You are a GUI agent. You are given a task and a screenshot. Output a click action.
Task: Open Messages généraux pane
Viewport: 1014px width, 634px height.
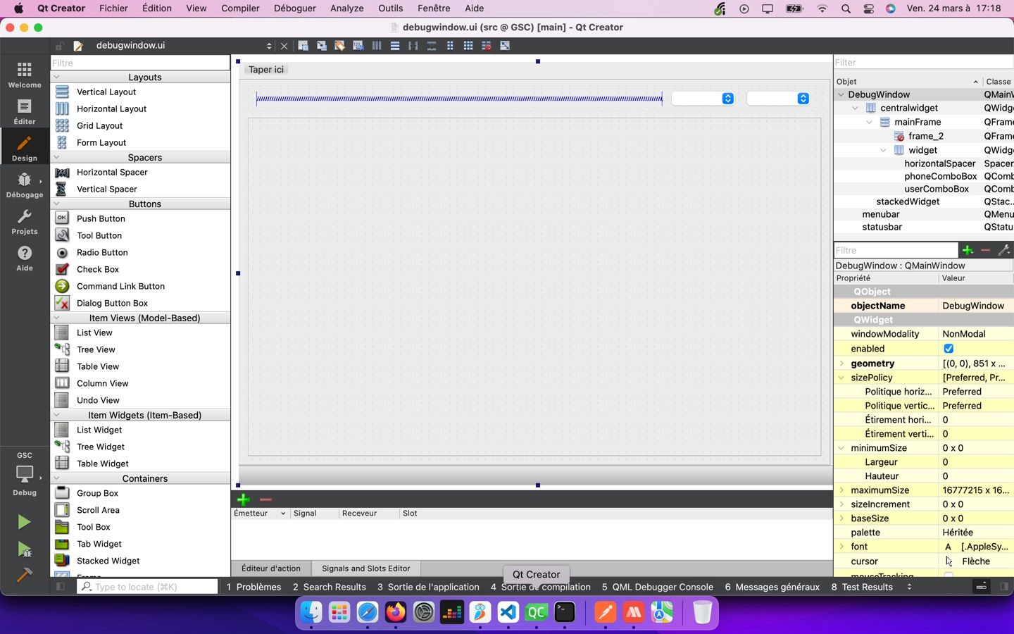tap(772, 587)
